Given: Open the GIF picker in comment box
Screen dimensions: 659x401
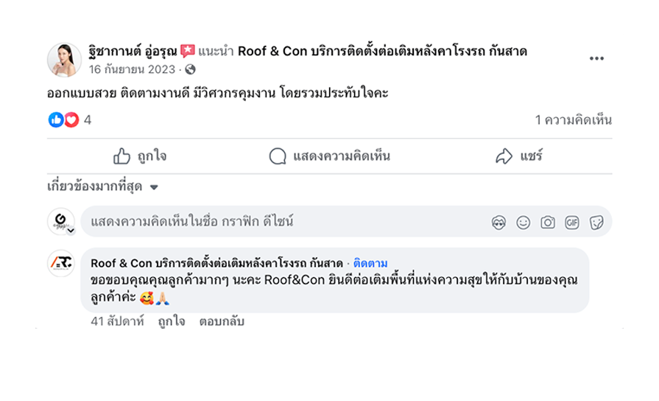Looking at the screenshot, I should coord(572,223).
